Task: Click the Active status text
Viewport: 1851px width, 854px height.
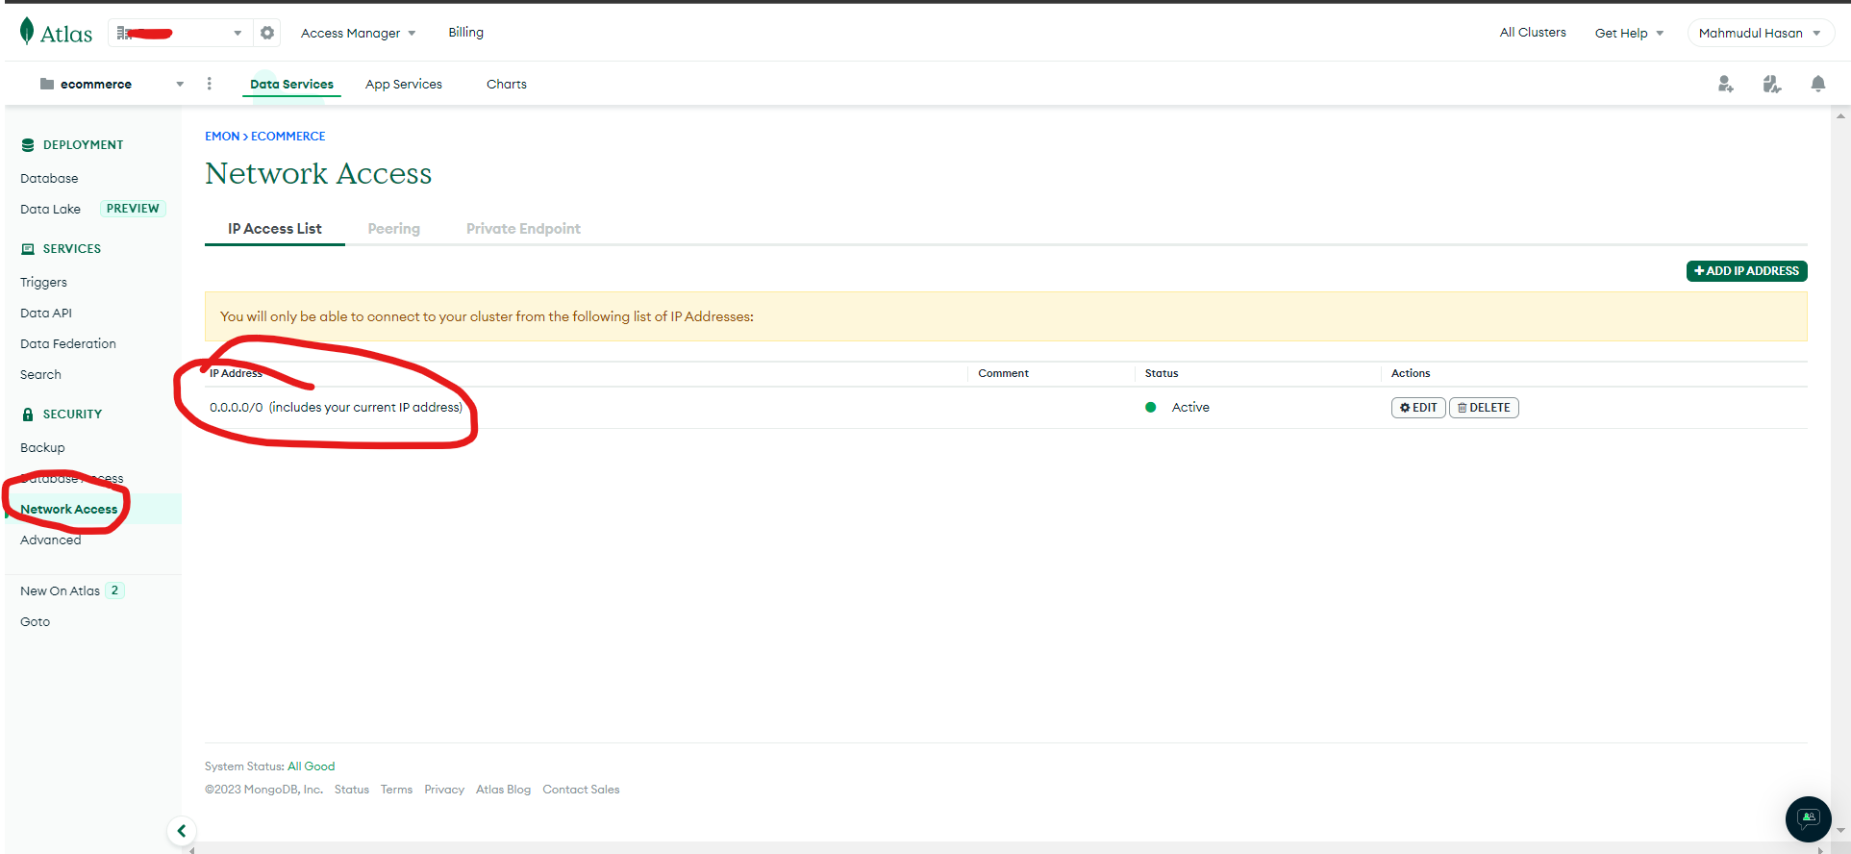Action: pos(1190,408)
